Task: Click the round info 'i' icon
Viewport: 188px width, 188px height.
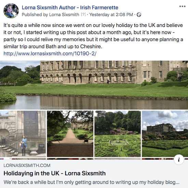Action: coord(179,160)
